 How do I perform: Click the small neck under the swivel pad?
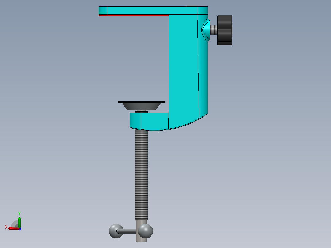[141, 111]
